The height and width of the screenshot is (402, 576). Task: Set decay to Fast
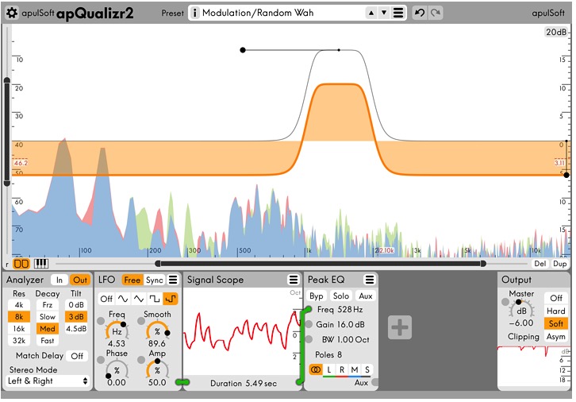click(x=48, y=341)
